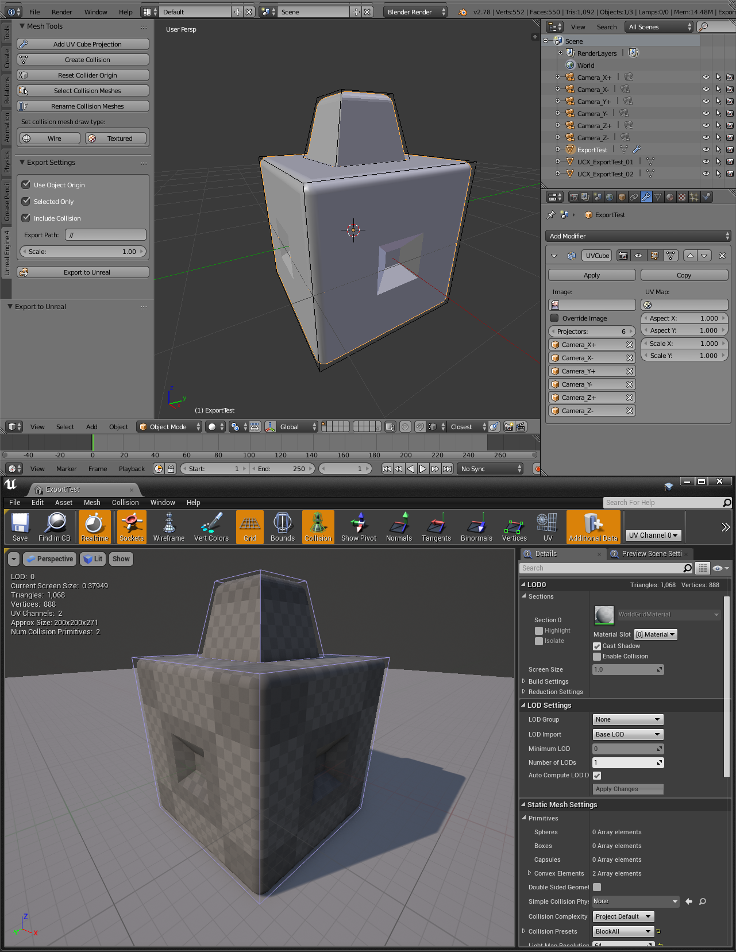This screenshot has height=952, width=736.
Task: Toggle Use Object Origin checkbox
Action: pos(26,184)
